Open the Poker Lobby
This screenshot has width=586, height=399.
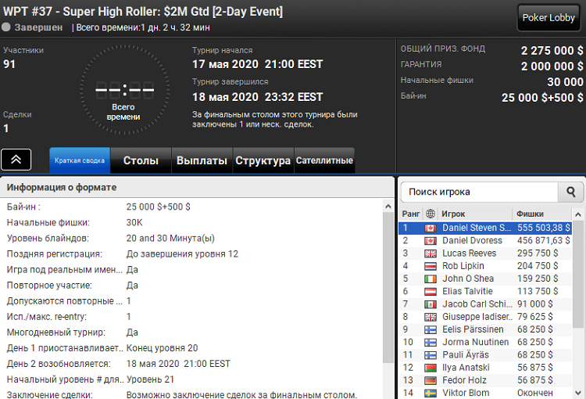tap(548, 17)
